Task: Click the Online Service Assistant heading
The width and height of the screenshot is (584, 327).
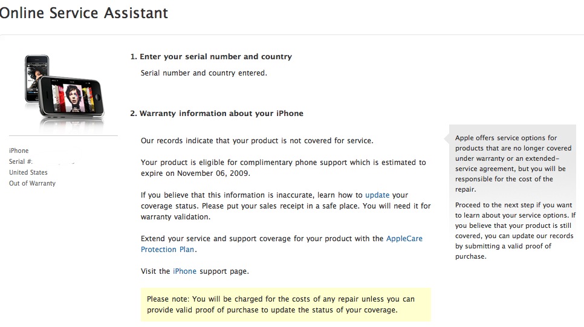Action: 84,13
